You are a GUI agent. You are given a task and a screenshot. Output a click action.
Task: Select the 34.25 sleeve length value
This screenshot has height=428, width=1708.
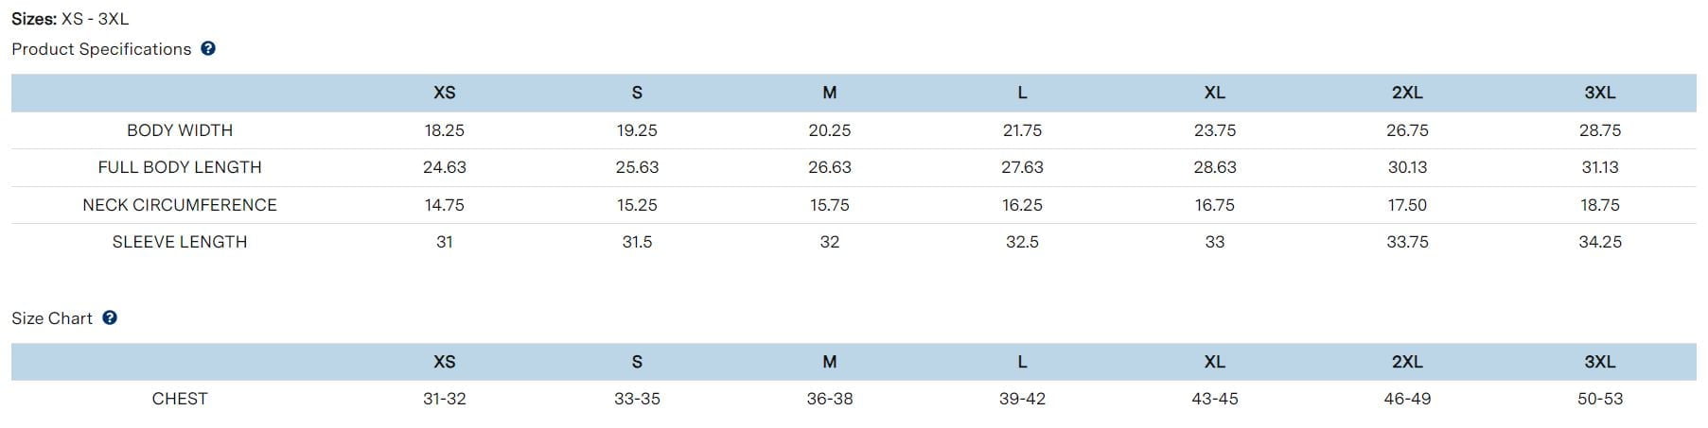(x=1599, y=242)
